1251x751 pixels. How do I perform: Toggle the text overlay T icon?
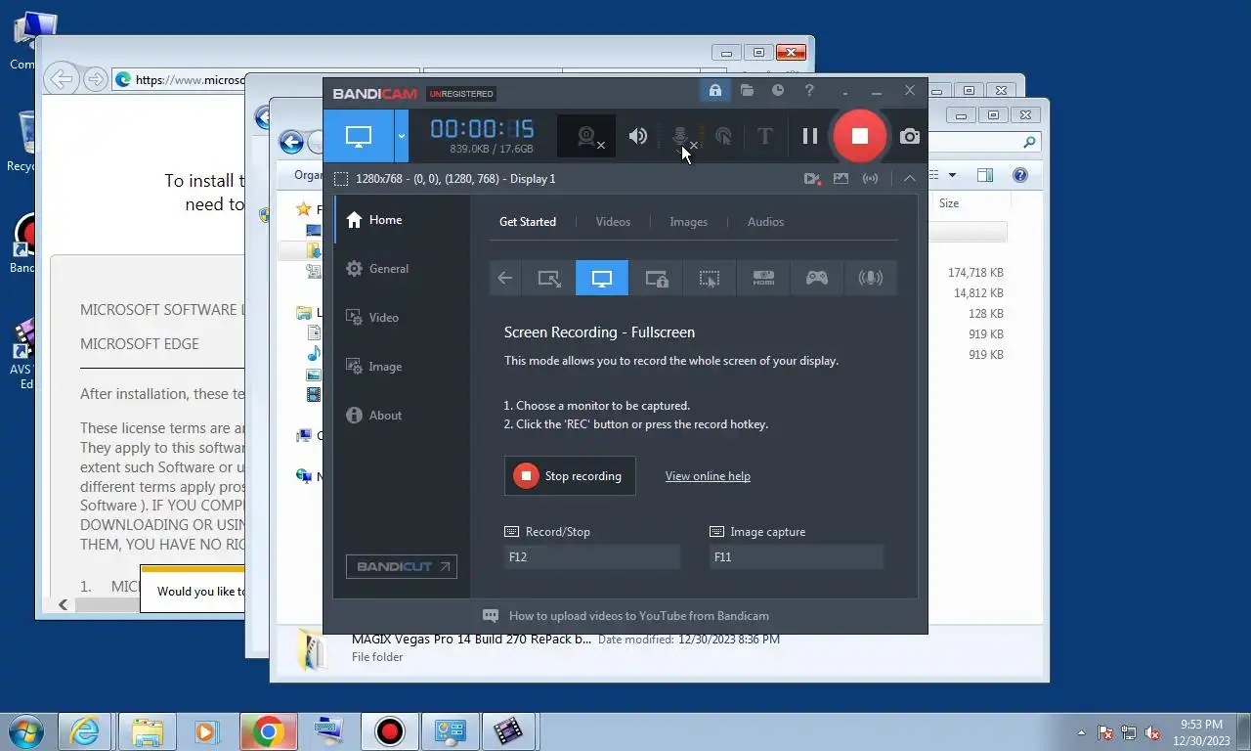765,136
